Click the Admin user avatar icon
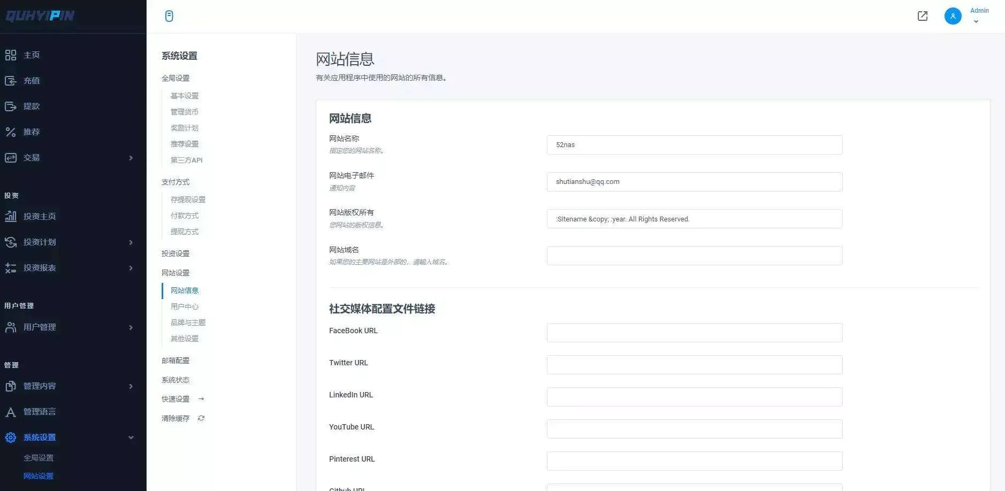The width and height of the screenshot is (1005, 491). click(x=953, y=16)
